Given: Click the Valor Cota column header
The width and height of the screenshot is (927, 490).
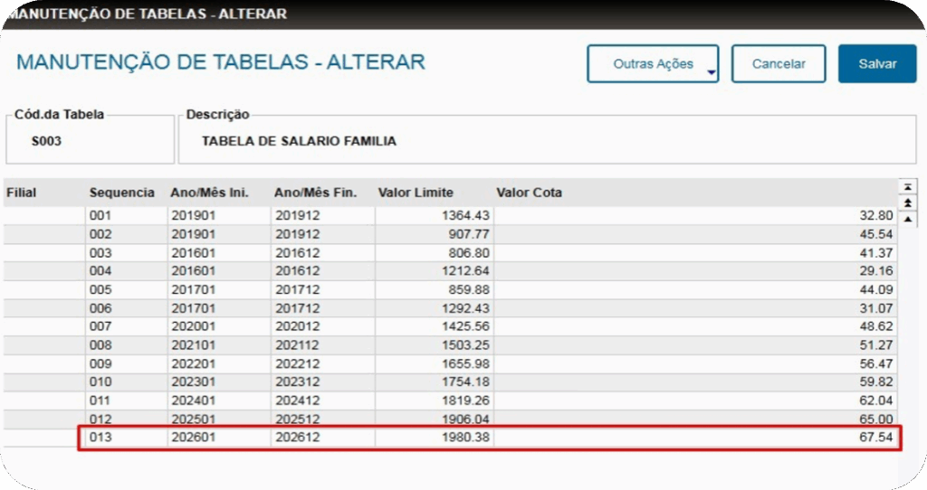Looking at the screenshot, I should 529,193.
